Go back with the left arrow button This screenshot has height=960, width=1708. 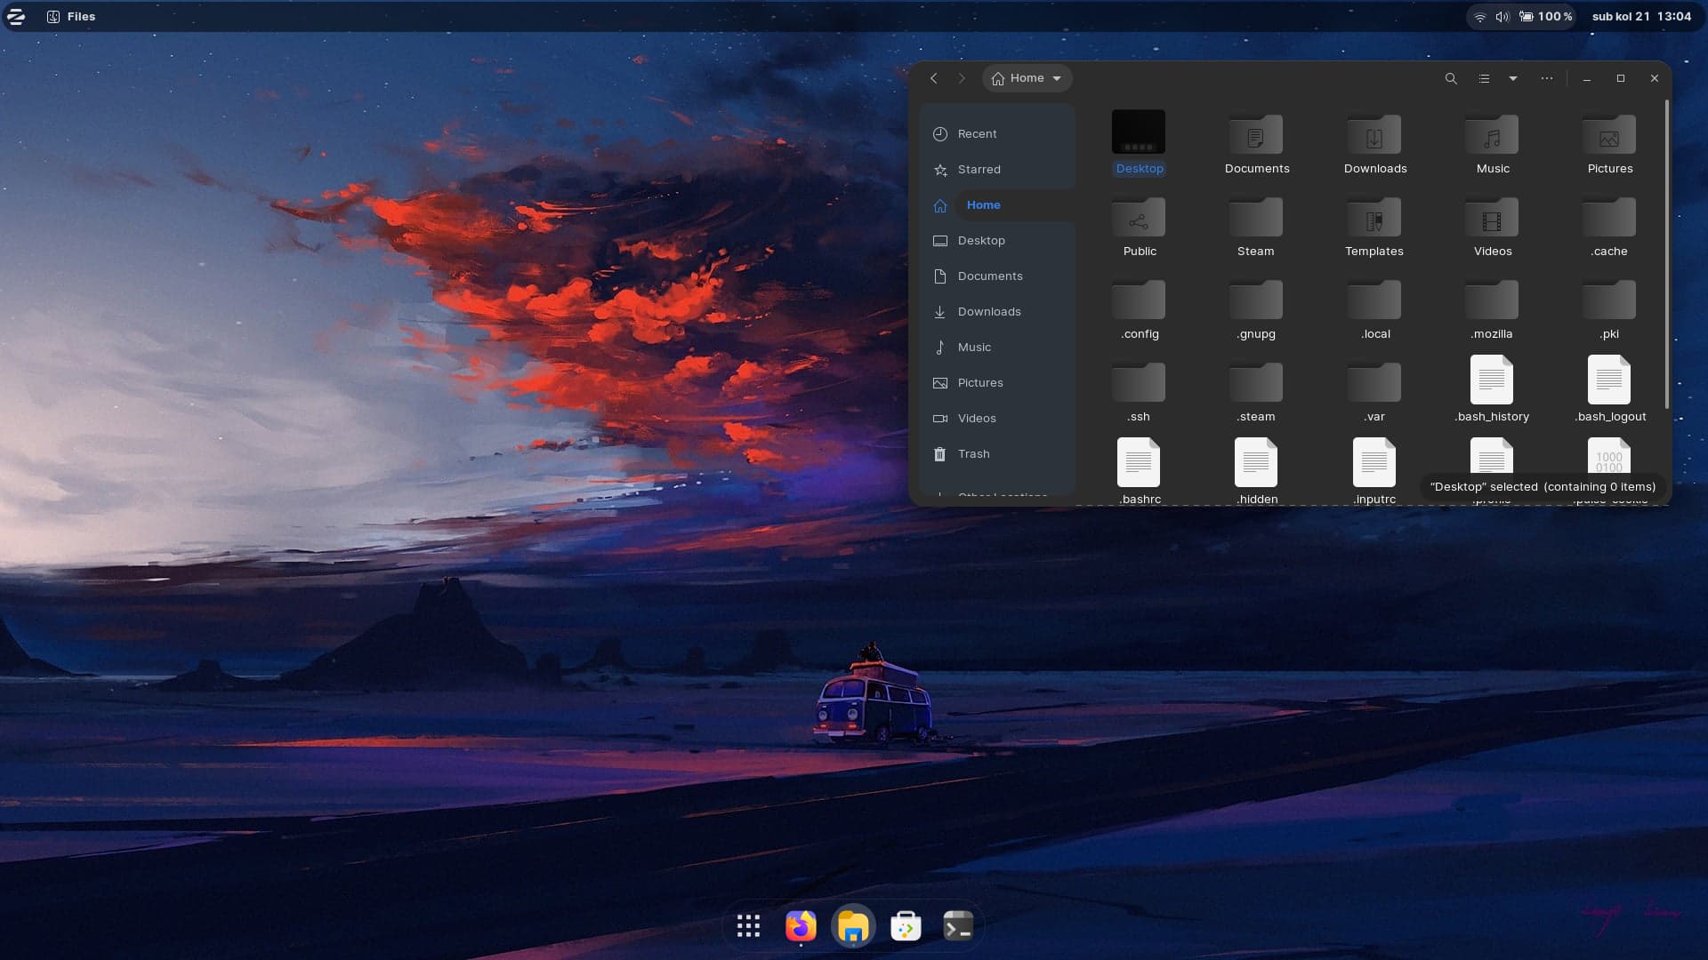pos(934,78)
